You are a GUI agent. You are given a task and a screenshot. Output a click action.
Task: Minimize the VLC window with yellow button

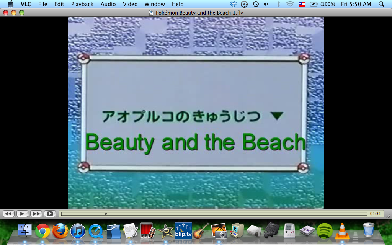[14, 13]
